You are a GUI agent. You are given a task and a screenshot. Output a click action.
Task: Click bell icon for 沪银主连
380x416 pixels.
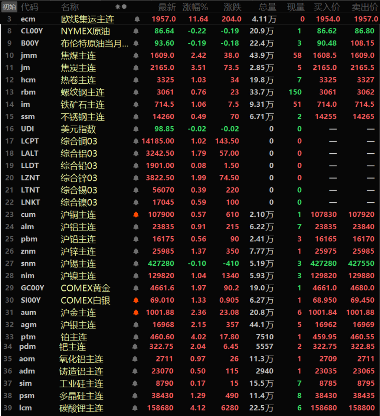click(136, 325)
